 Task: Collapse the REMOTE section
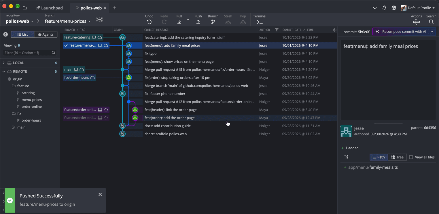pyautogui.click(x=4, y=71)
